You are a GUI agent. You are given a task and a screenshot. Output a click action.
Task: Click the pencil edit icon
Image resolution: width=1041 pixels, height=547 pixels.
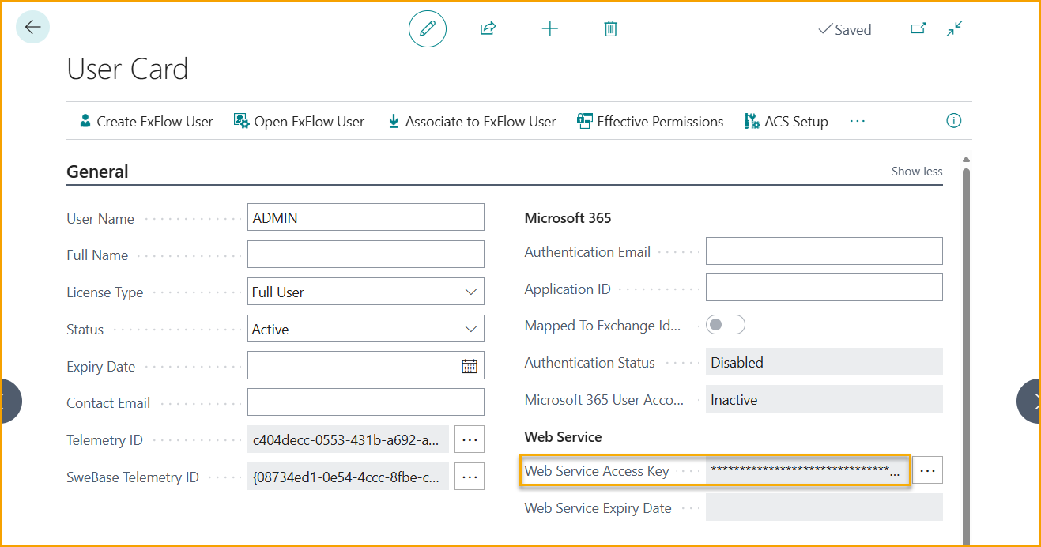pyautogui.click(x=428, y=29)
